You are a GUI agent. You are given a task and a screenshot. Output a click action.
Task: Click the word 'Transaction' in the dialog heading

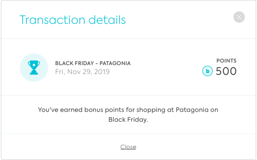[52, 20]
